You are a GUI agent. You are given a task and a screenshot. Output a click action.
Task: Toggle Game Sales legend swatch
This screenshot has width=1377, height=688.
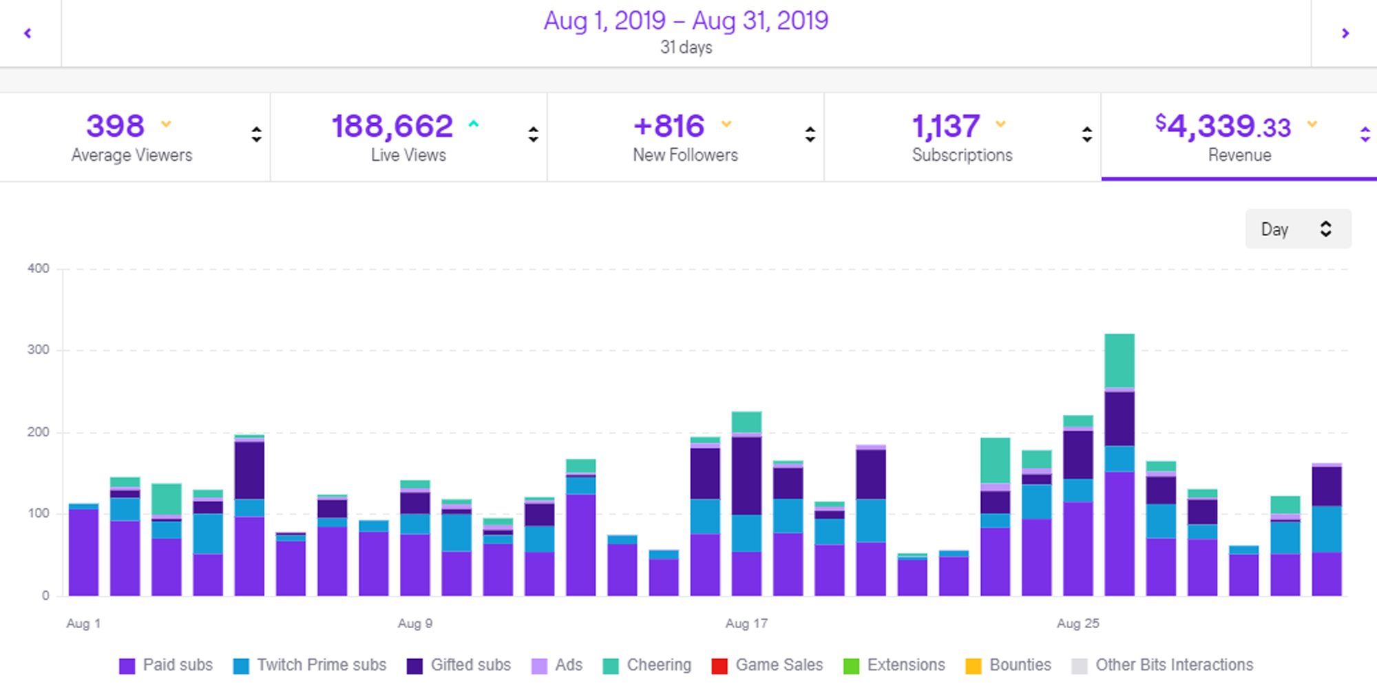pos(719,666)
